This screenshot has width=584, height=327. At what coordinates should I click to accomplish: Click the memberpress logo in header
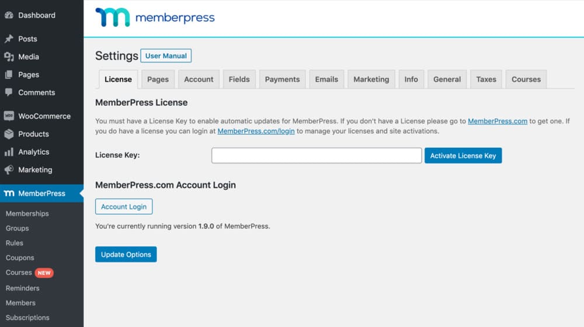(x=155, y=18)
